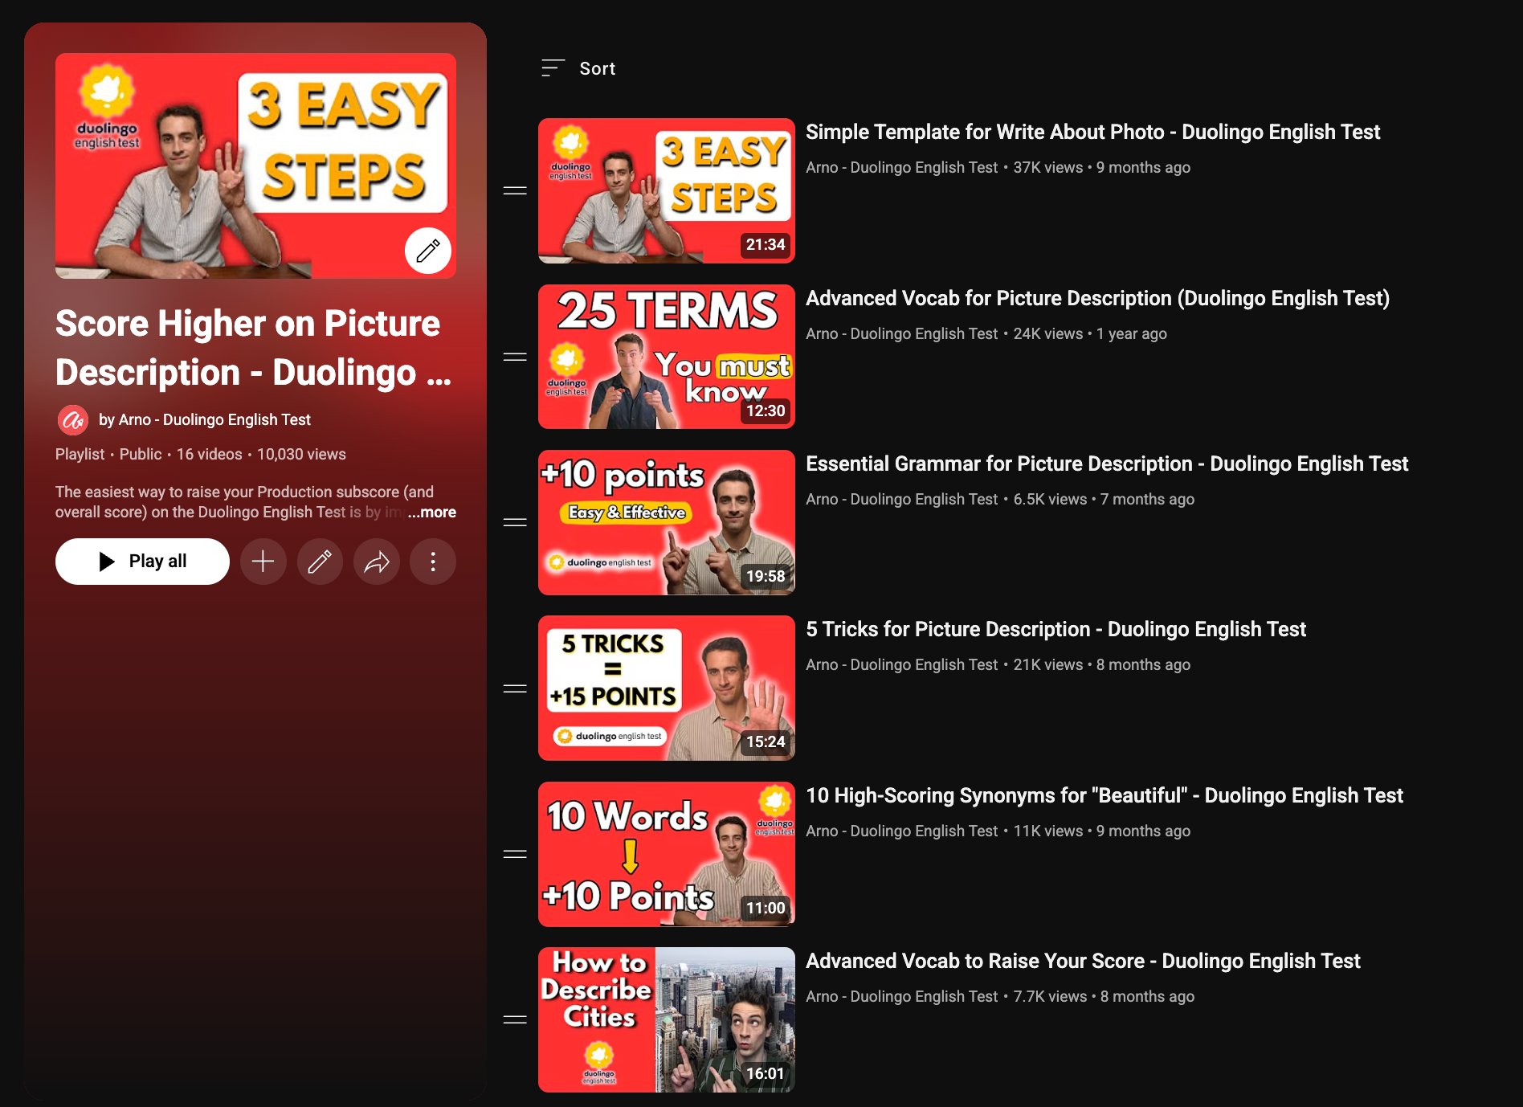Screen dimensions: 1523x1107
Task: Click the 3 EASY STEPS 21:34 thumbnail
Action: 667,190
